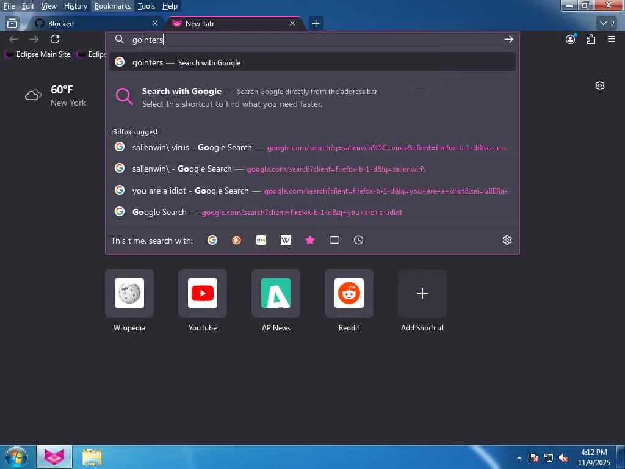
Task: Click the Action Center flag tray icon
Action: point(534,457)
